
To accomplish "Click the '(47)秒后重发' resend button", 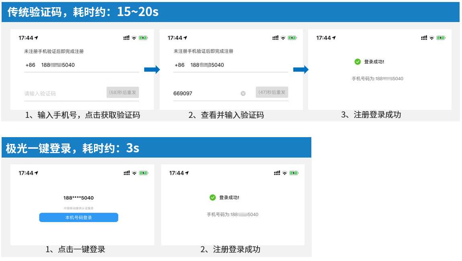I will point(272,92).
